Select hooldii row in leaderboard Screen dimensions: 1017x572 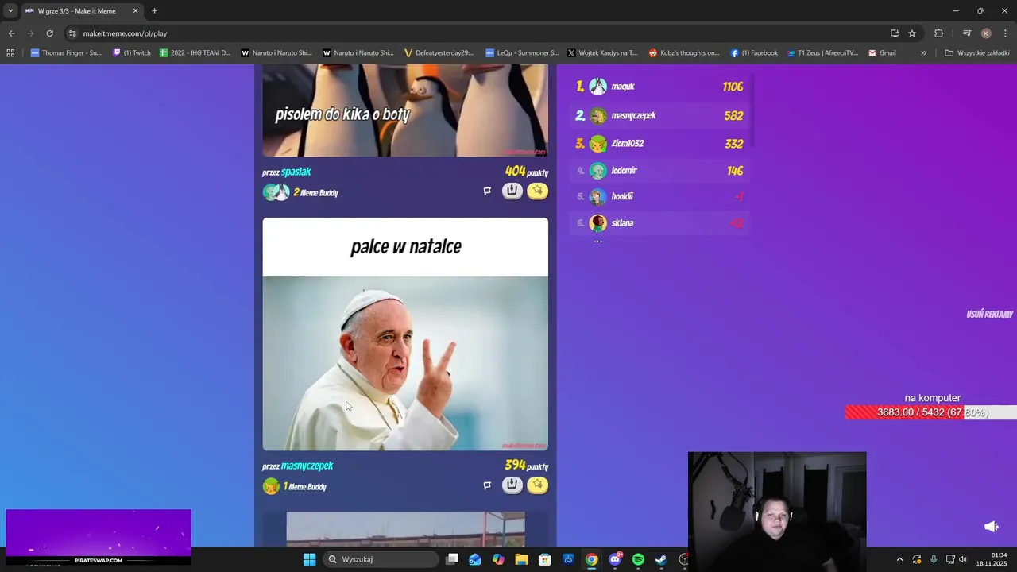[x=660, y=196]
